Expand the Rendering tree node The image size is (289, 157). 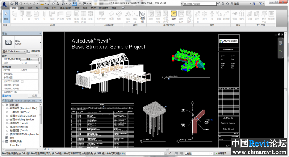7,127
